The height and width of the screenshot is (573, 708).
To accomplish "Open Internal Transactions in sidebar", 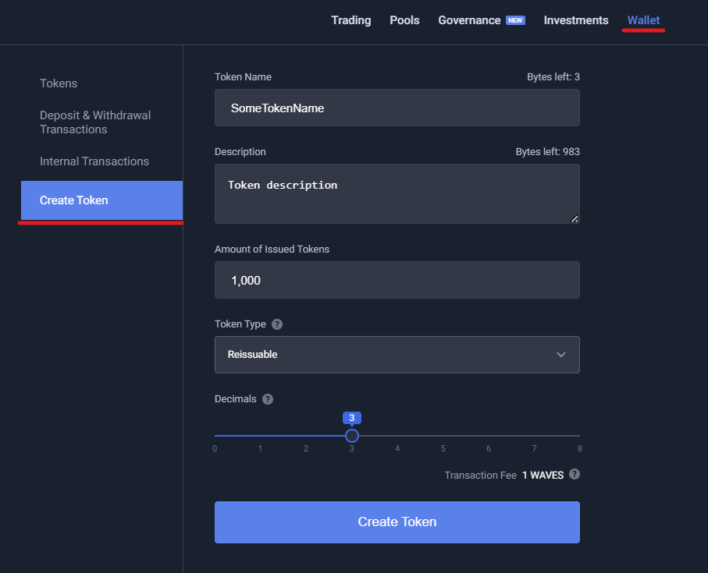I will (94, 161).
